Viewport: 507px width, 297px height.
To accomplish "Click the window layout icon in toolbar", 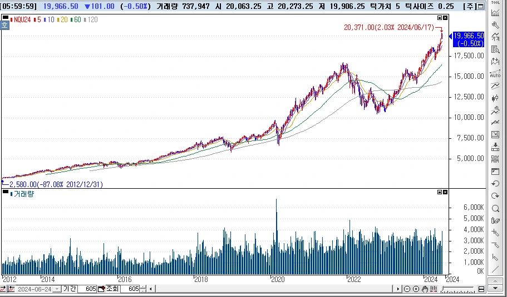I will (x=495, y=172).
